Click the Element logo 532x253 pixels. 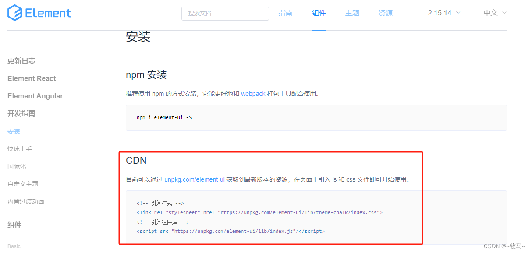pos(39,13)
